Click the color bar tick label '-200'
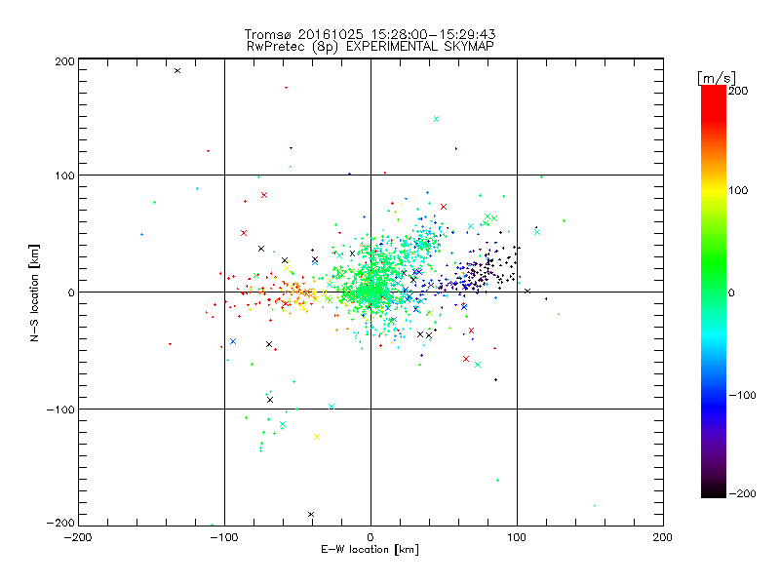The width and height of the screenshot is (780, 585). (742, 494)
